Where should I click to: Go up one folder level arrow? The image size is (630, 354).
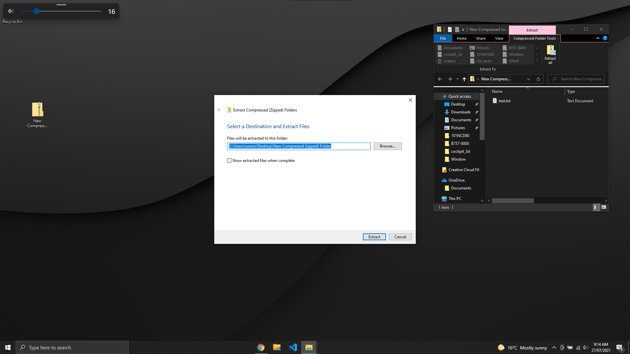pos(464,79)
